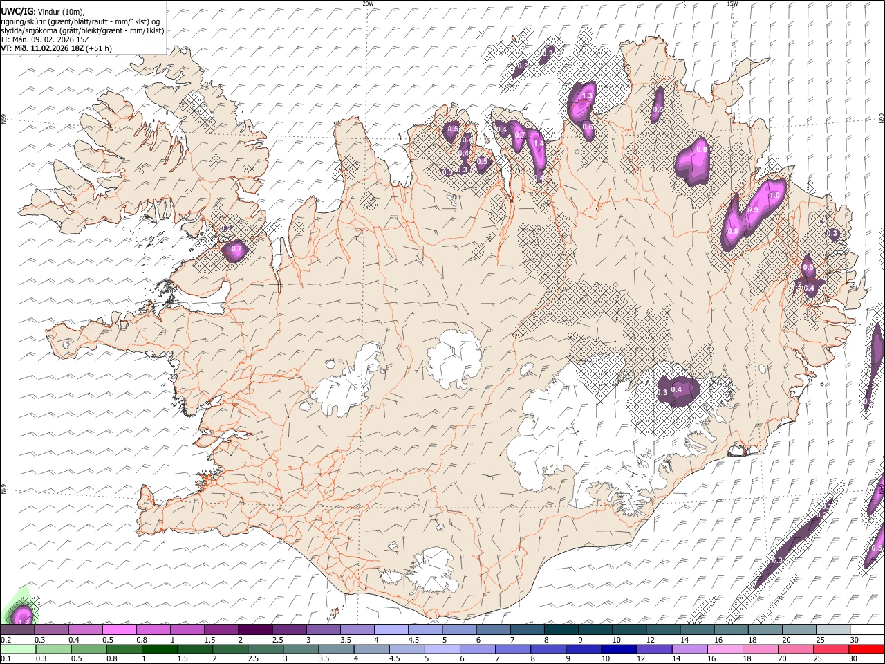The width and height of the screenshot is (885, 664).
Task: Click the 'rigning/skúrir' rain description line
Action: tap(81, 21)
